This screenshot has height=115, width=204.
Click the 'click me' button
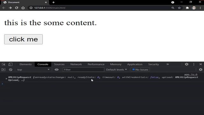(23, 39)
